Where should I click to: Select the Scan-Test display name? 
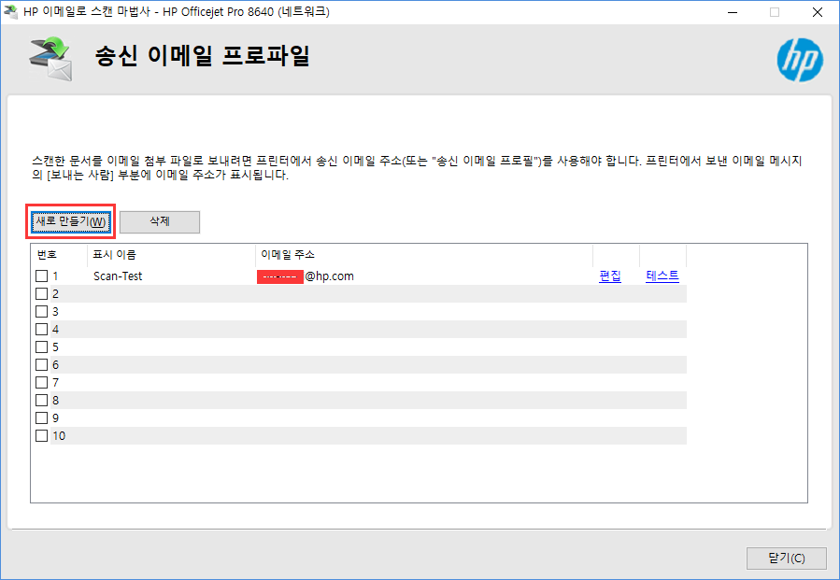click(118, 276)
